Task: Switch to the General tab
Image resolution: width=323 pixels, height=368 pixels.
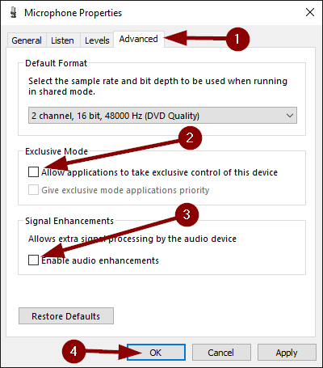Action: point(27,40)
